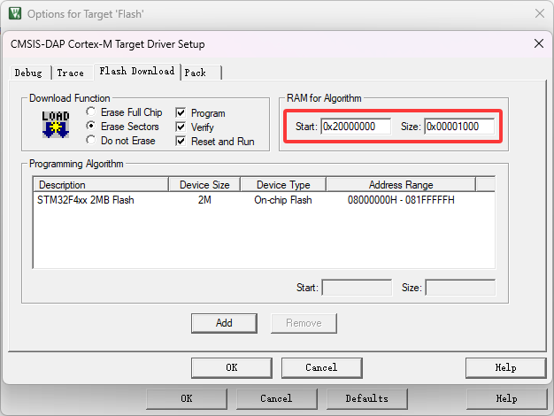The height and width of the screenshot is (416, 554).
Task: Close the CMSIS-DAP Target Driver Setup dialog
Action: coord(539,44)
